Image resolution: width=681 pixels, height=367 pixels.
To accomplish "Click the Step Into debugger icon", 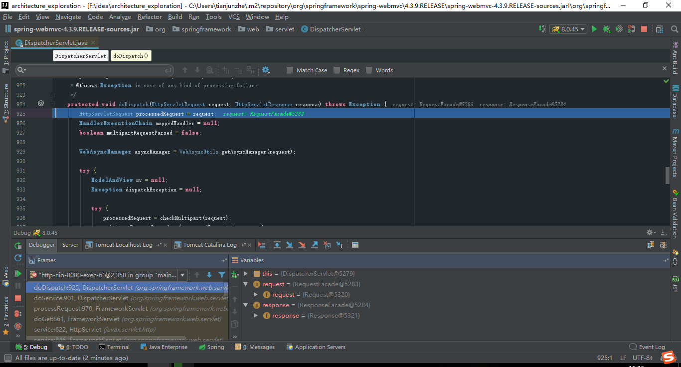I will [289, 245].
